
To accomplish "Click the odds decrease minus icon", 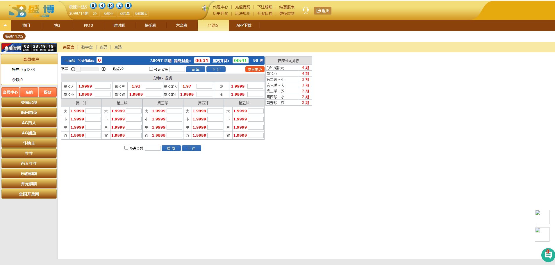I will point(73,69).
